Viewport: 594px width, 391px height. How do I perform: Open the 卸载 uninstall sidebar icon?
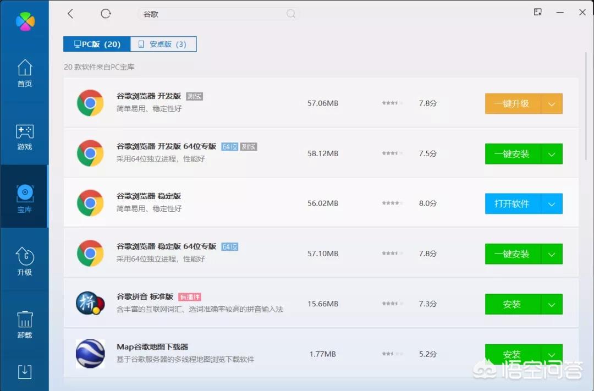pos(25,324)
